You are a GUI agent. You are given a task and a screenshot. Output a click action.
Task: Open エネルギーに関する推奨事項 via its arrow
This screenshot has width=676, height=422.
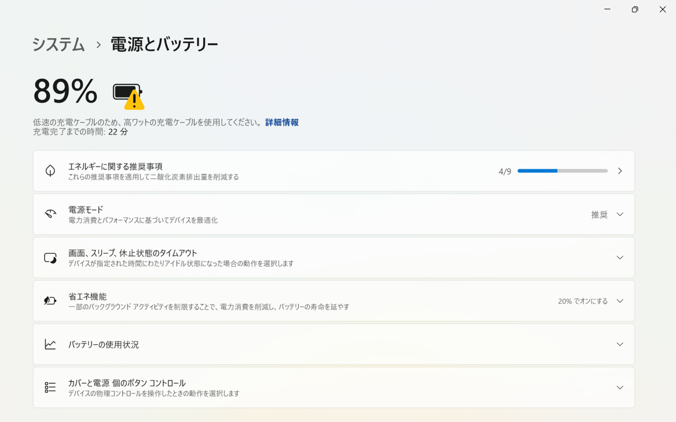[620, 170]
